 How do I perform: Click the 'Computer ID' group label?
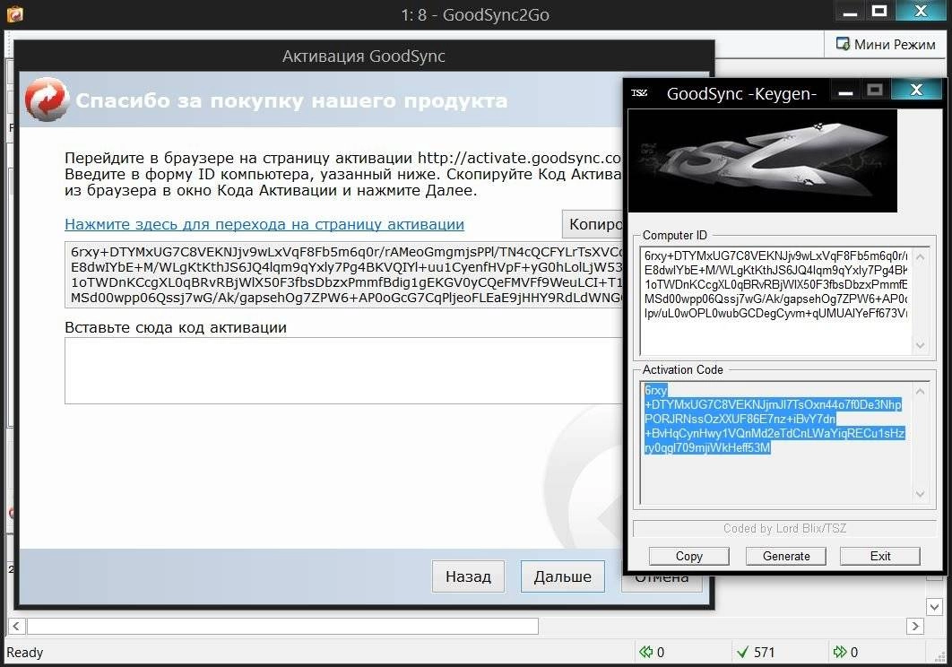(x=674, y=235)
